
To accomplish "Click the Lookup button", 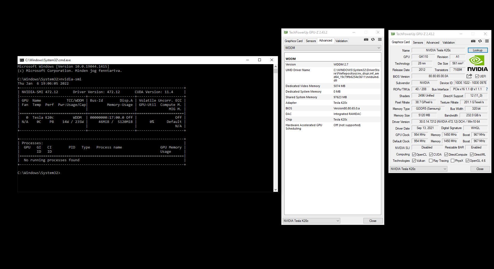I will (477, 50).
